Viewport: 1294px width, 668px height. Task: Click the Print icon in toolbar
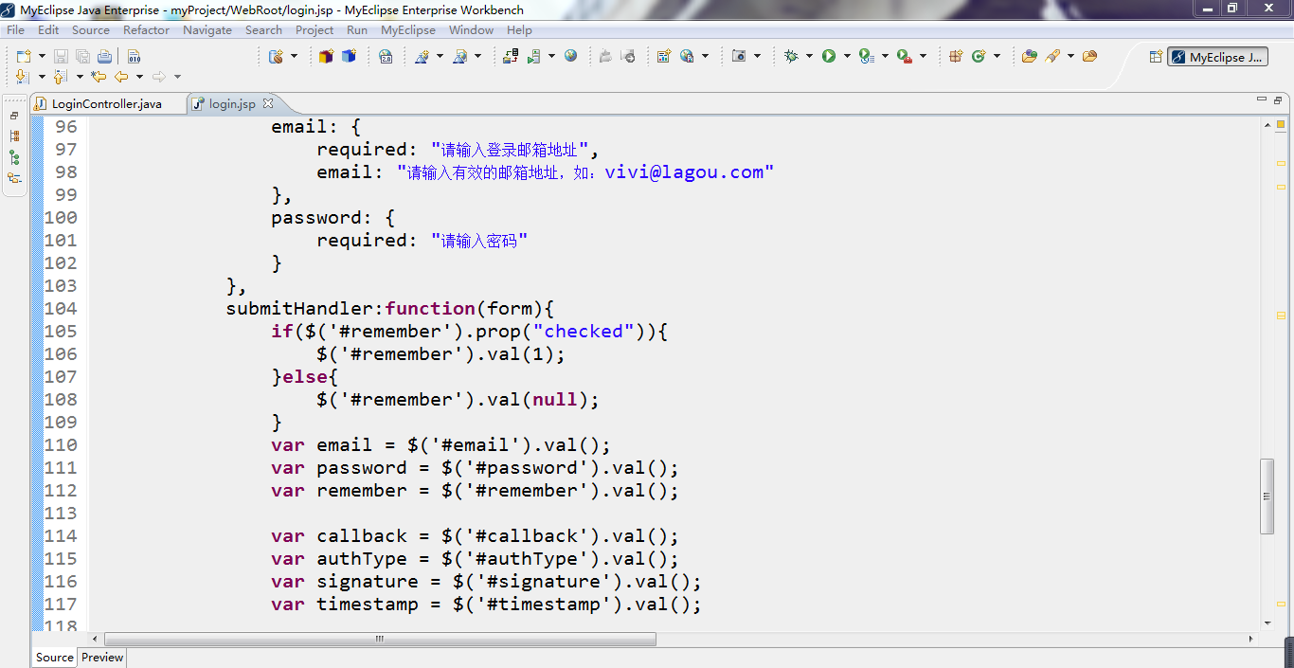point(104,57)
